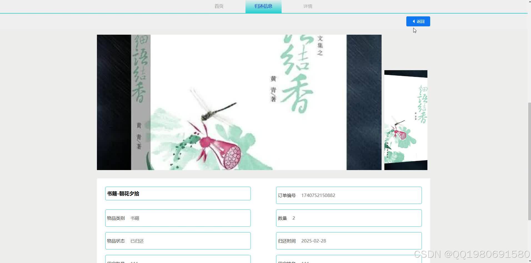Select the 书籍-朝花夕拾 title field

[x=178, y=193]
